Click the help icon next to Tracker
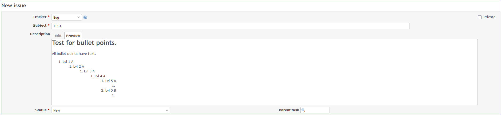Image resolution: width=501 pixels, height=115 pixels. [x=85, y=18]
